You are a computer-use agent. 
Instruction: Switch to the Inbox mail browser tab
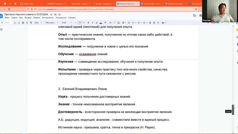coord(79,4)
